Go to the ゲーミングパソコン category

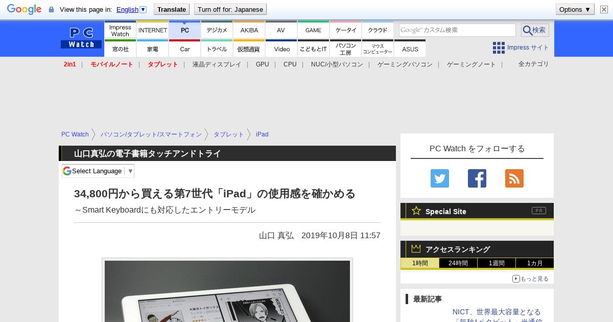(x=405, y=64)
